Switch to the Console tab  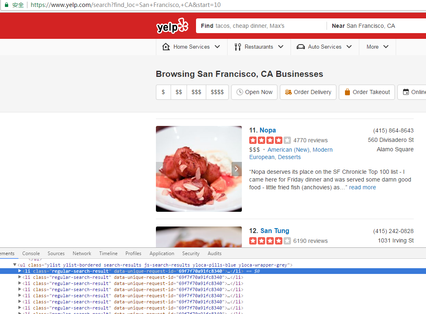point(31,253)
